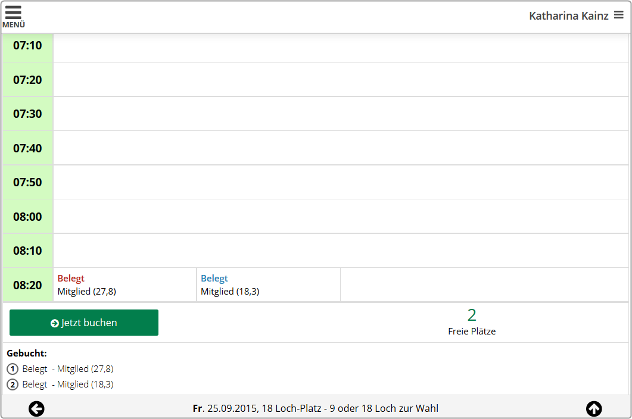The image size is (632, 419).
Task: Select the 07:10 tee time row
Action: click(x=341, y=46)
